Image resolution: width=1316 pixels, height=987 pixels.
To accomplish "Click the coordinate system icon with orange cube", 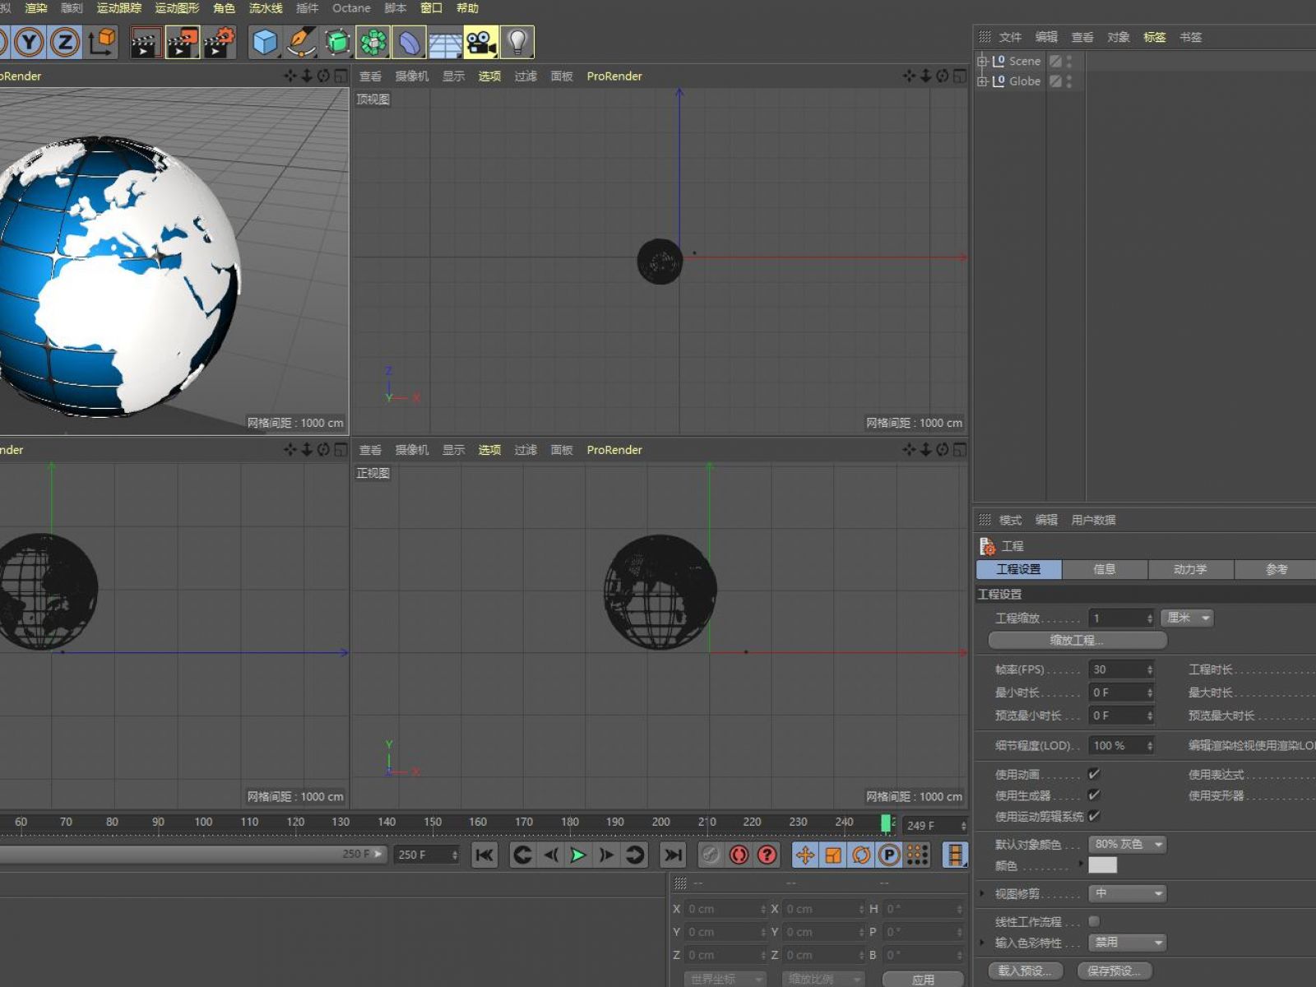I will click(102, 42).
